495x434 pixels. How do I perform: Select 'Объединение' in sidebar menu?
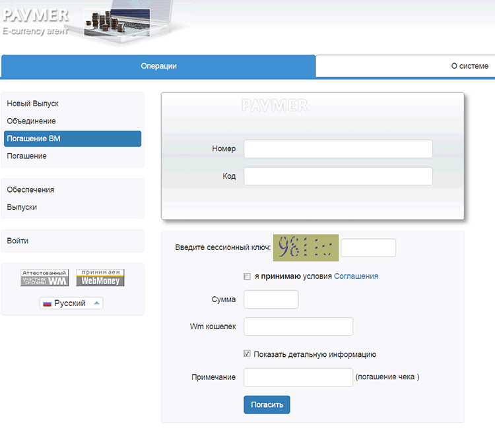click(x=32, y=121)
